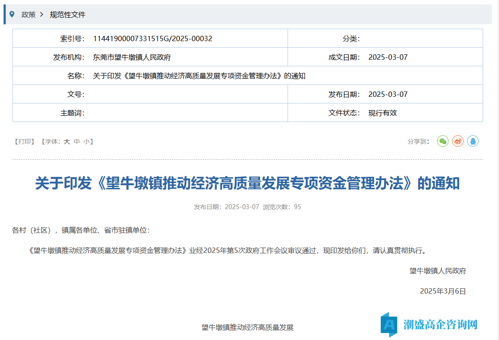
Task: Click the 潮盛高企咨询网 watermark text
Action: click(x=440, y=325)
